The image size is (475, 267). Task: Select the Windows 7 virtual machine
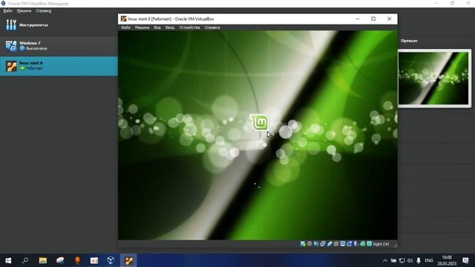[59, 46]
